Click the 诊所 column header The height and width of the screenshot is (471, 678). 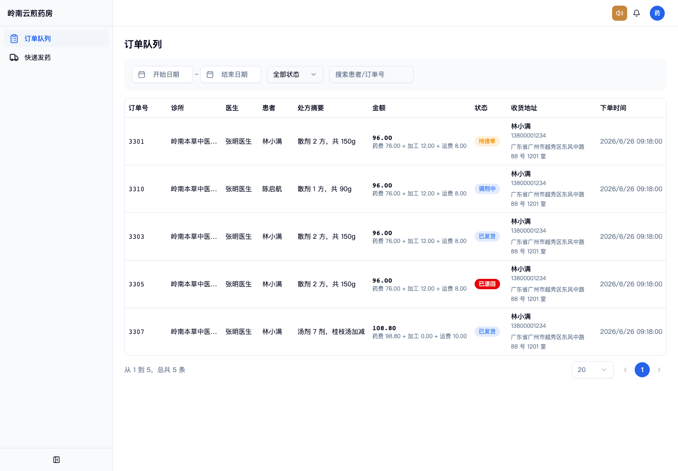178,108
